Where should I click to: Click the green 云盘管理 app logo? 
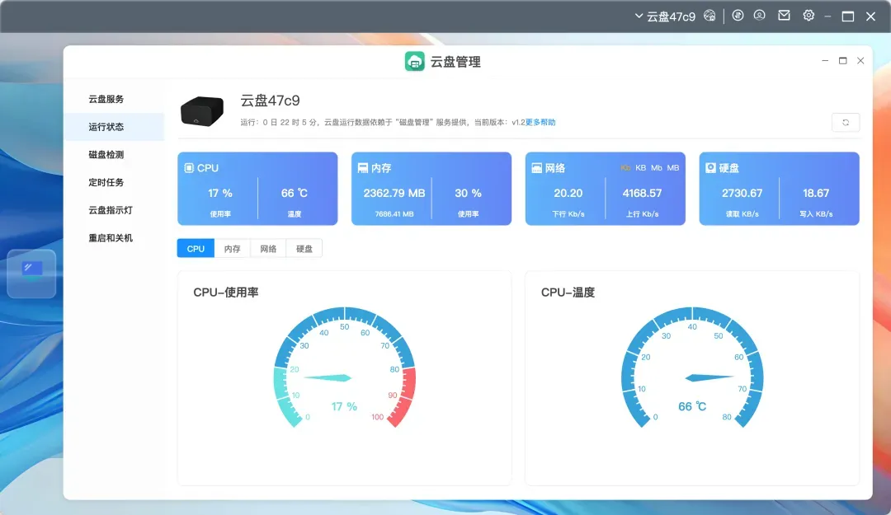414,61
